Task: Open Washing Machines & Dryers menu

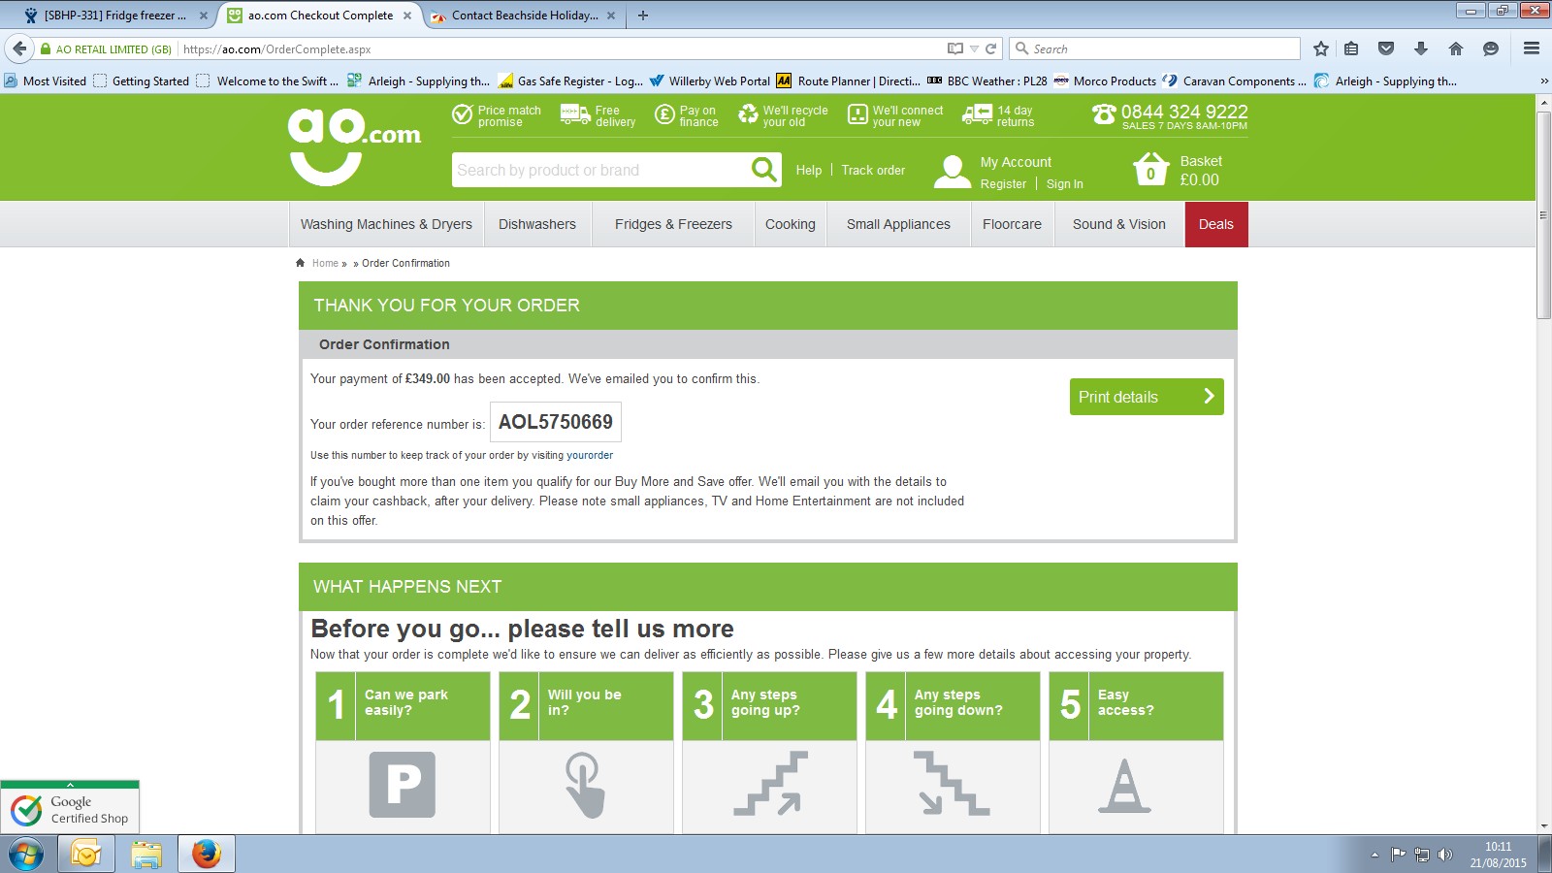Action: pos(386,224)
